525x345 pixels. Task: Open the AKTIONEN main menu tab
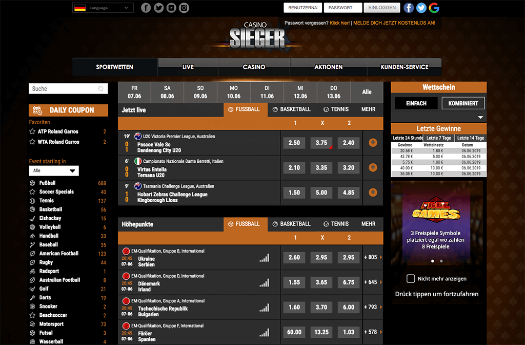coord(329,67)
